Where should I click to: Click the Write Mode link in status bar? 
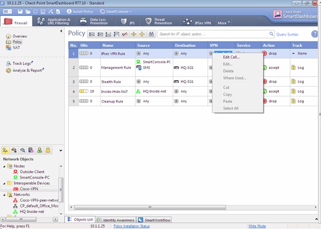point(257,226)
